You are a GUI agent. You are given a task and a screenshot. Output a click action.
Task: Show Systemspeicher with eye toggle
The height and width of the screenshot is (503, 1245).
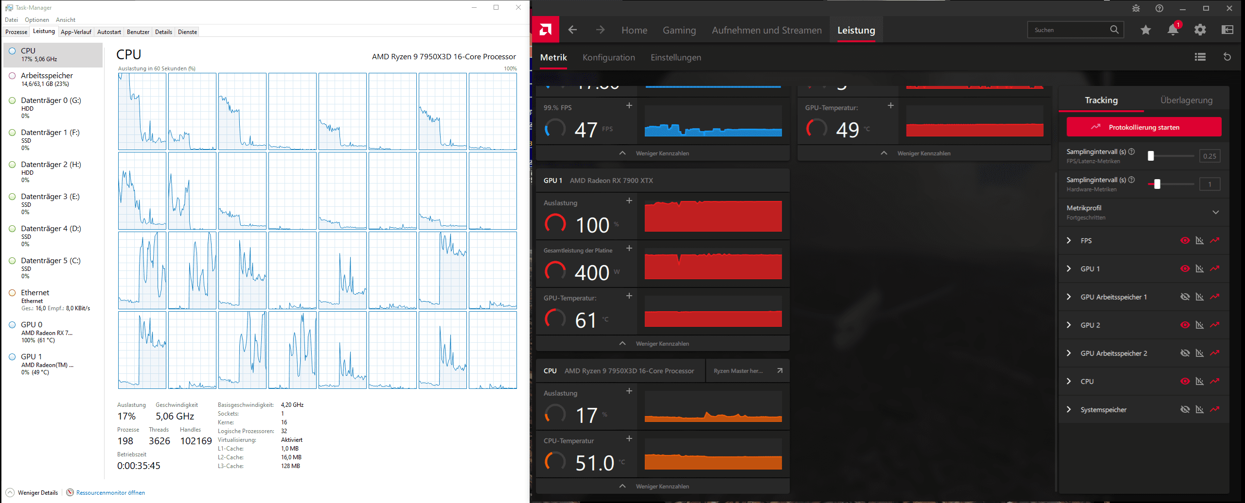[1185, 409]
